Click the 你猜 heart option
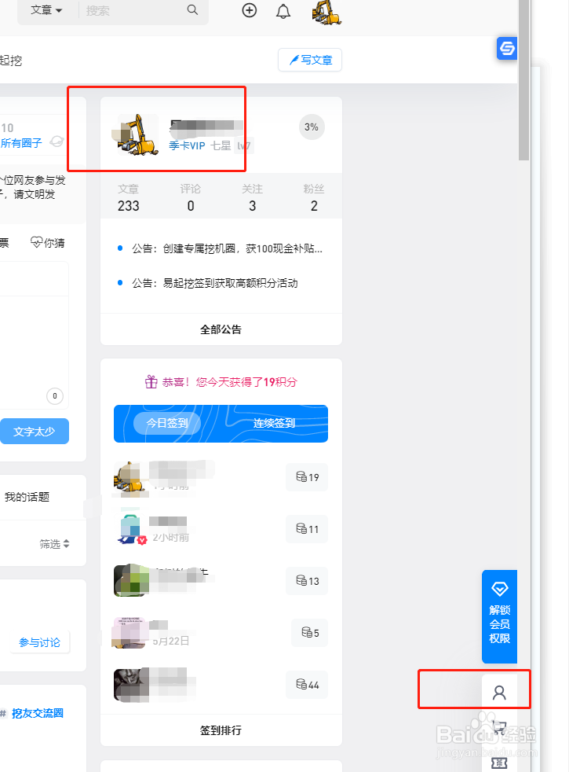 point(48,243)
